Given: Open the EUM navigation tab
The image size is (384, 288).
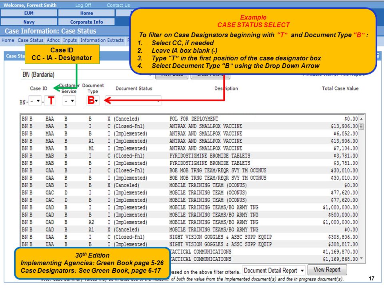Looking at the screenshot, I should click(29, 13).
